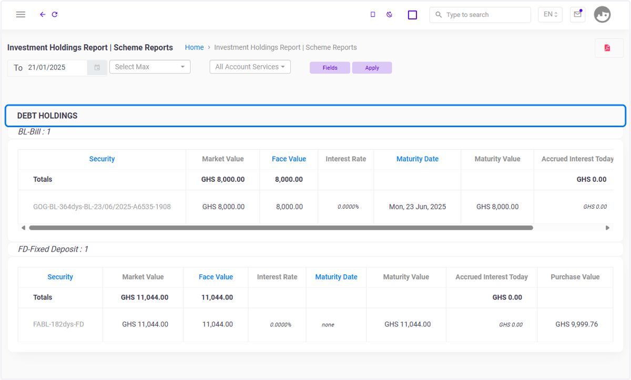Click Fixed Deposit Purchase Value header
Image resolution: width=631 pixels, height=380 pixels.
[x=575, y=277]
